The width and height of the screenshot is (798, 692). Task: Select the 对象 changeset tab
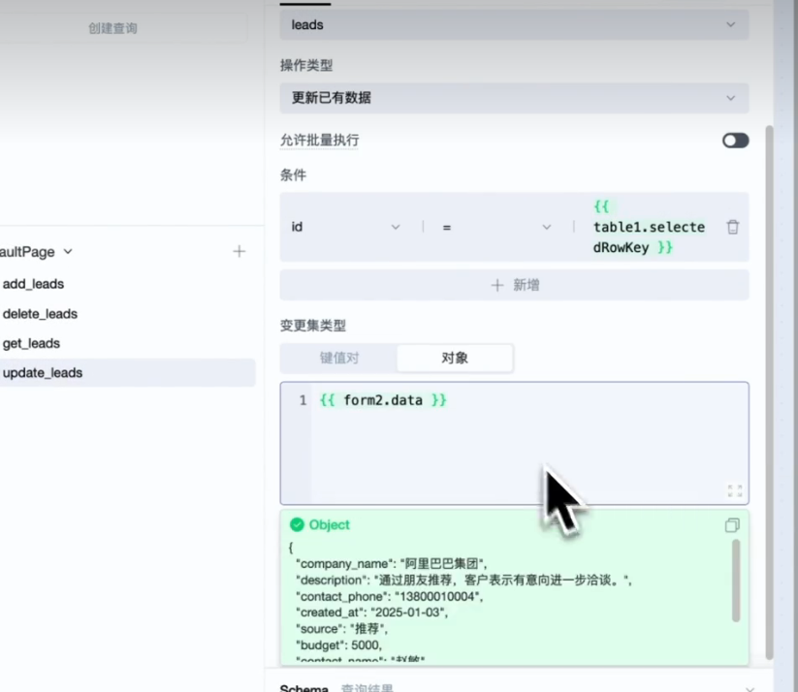point(455,358)
